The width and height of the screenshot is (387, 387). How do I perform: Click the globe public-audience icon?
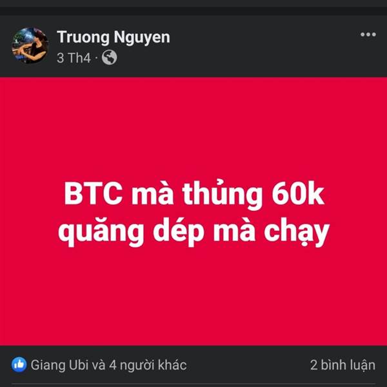[x=110, y=57]
